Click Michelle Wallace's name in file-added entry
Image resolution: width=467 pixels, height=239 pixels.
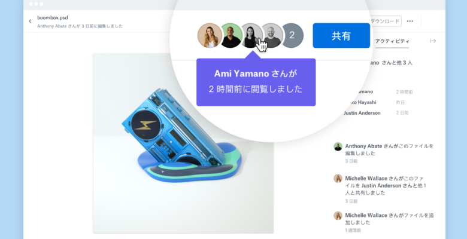pos(366,215)
